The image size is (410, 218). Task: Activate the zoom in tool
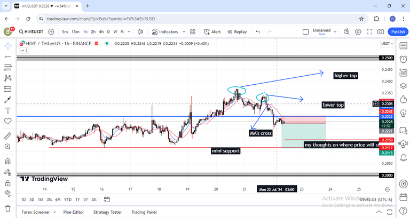coord(8,147)
